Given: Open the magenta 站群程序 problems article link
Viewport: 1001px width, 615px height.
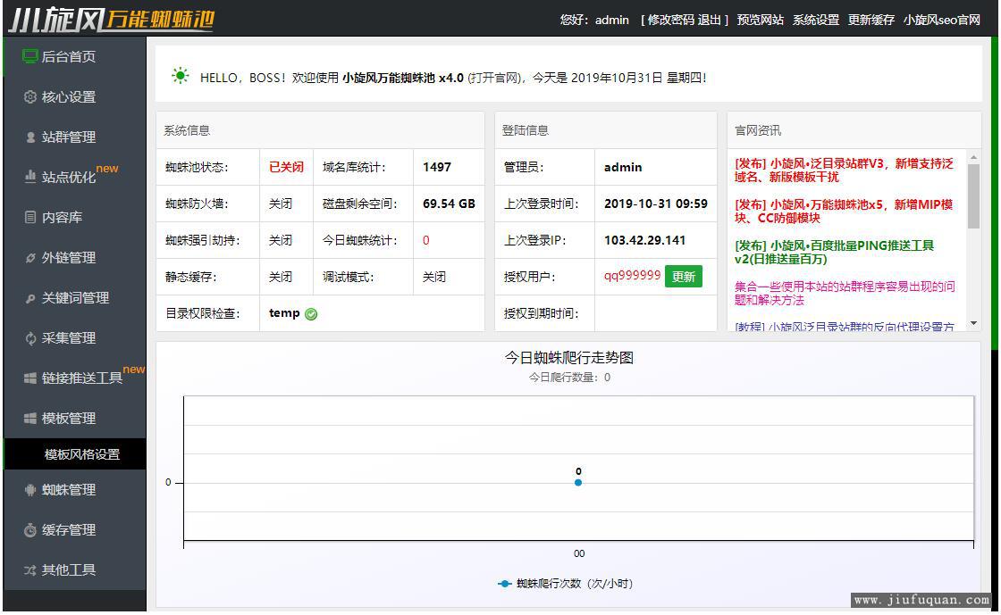Looking at the screenshot, I should (845, 293).
